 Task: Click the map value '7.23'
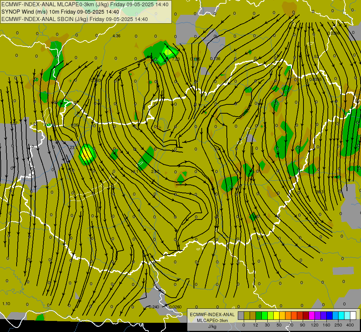pyautogui.click(x=176, y=59)
